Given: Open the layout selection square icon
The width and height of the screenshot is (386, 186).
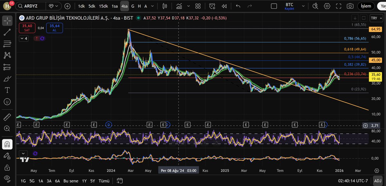Looking at the screenshot, I should (274, 6).
